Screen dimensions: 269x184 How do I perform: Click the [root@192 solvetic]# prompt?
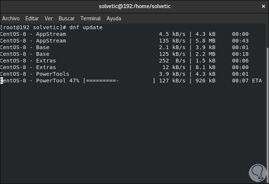[33, 27]
